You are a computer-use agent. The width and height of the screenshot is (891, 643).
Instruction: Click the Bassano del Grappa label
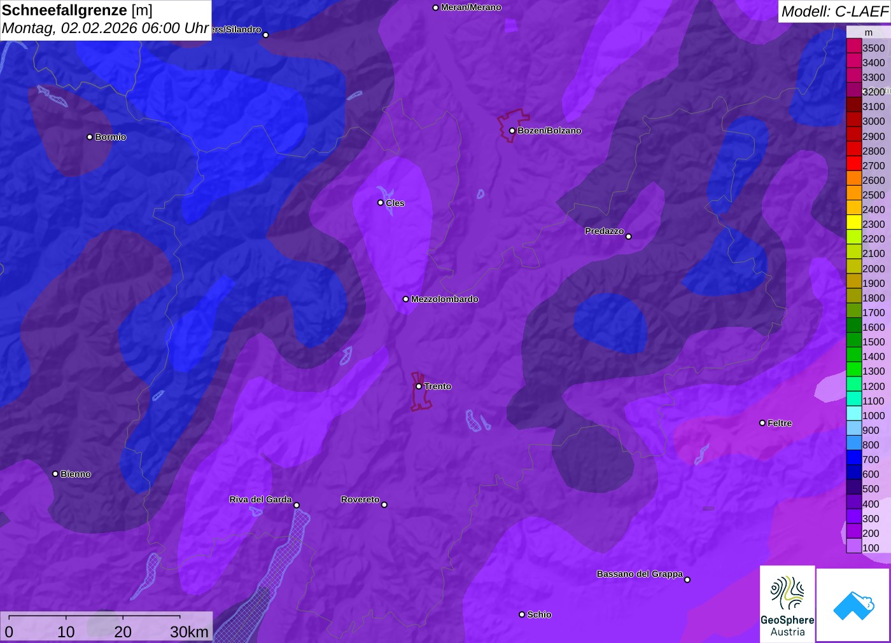coord(640,574)
